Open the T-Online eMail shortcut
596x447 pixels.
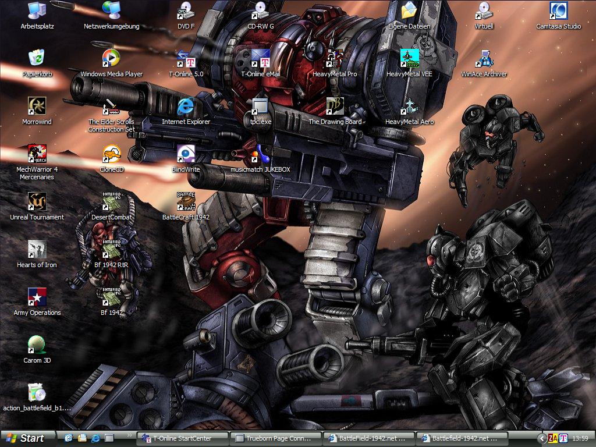[260, 63]
